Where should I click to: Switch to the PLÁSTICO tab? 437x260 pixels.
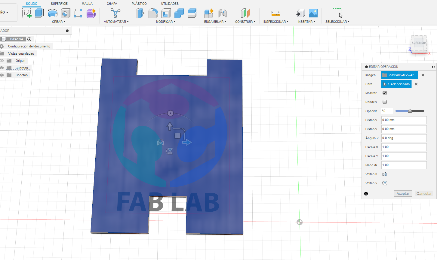(139, 4)
